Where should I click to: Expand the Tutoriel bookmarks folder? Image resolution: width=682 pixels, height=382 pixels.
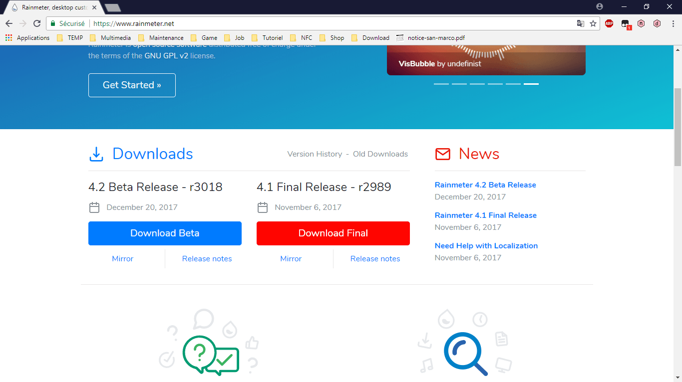click(267, 38)
